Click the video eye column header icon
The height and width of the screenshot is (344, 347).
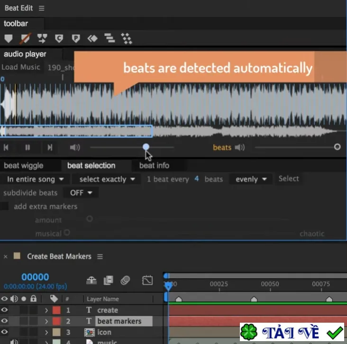pyautogui.click(x=4, y=299)
